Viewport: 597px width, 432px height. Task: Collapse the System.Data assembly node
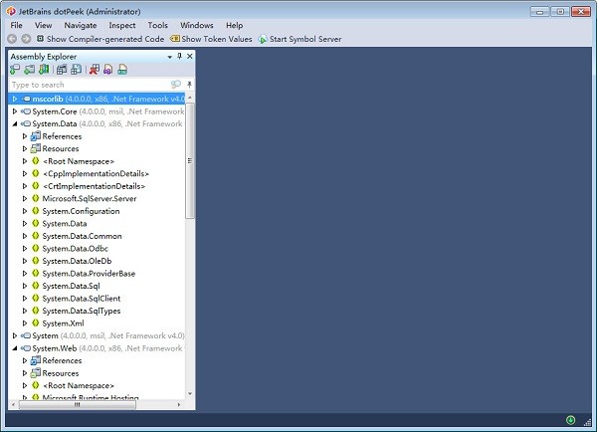click(15, 123)
